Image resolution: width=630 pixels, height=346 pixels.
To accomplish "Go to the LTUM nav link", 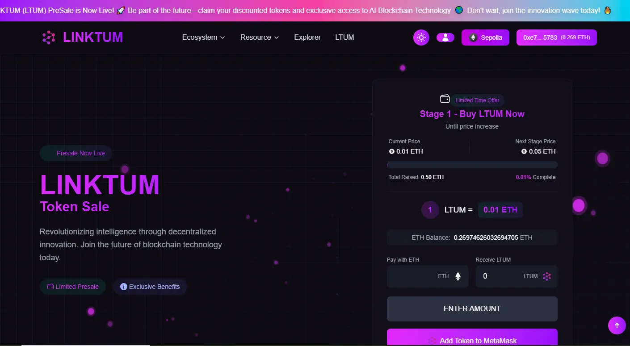I will coord(344,38).
